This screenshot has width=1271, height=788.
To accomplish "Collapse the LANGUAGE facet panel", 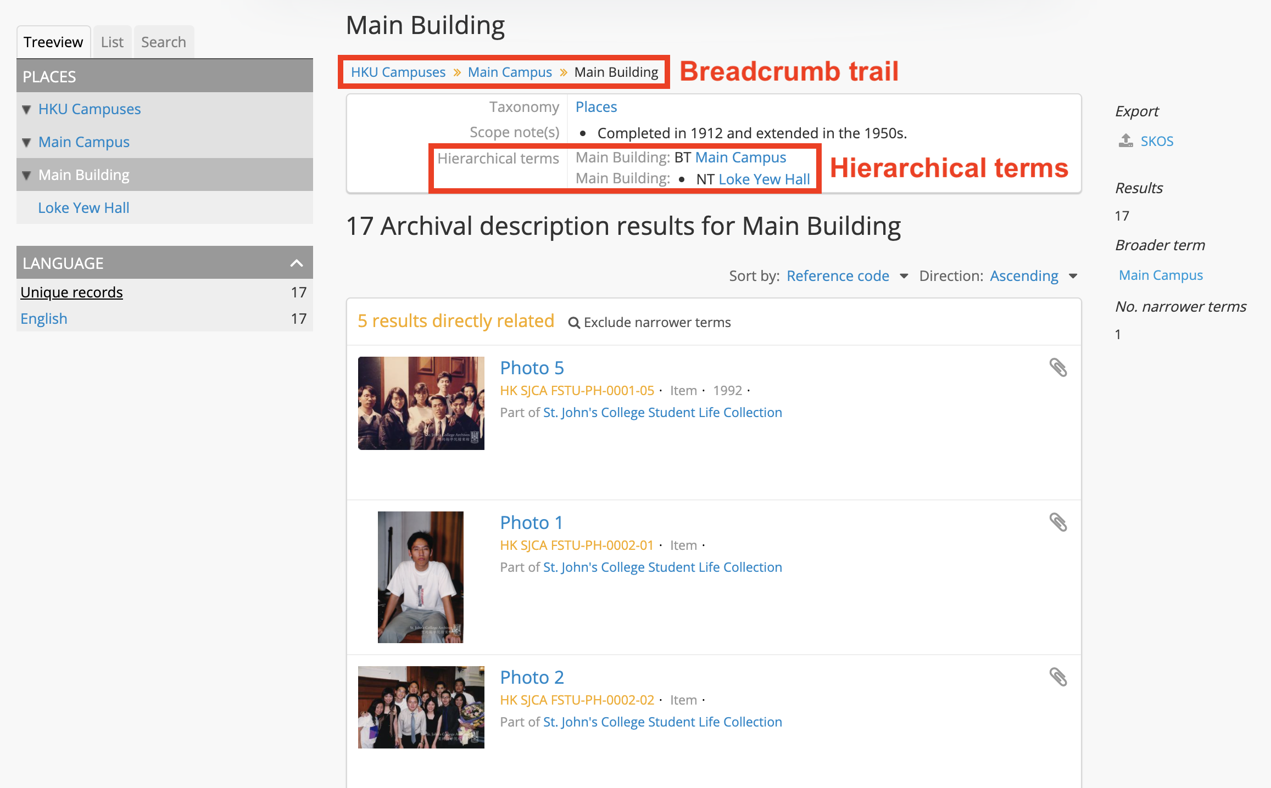I will click(297, 263).
